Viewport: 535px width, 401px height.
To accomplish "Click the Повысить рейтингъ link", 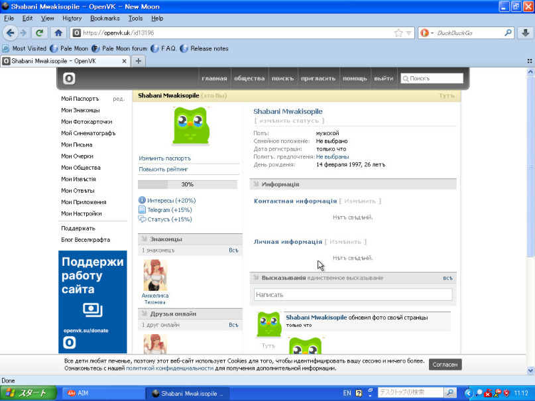I will [164, 169].
